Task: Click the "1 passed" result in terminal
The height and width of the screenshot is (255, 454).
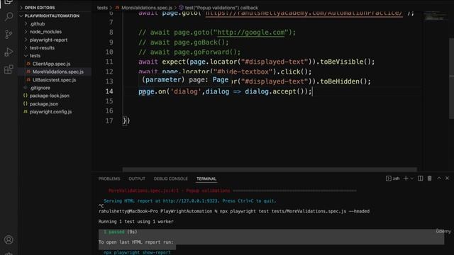Action: click(x=114, y=232)
